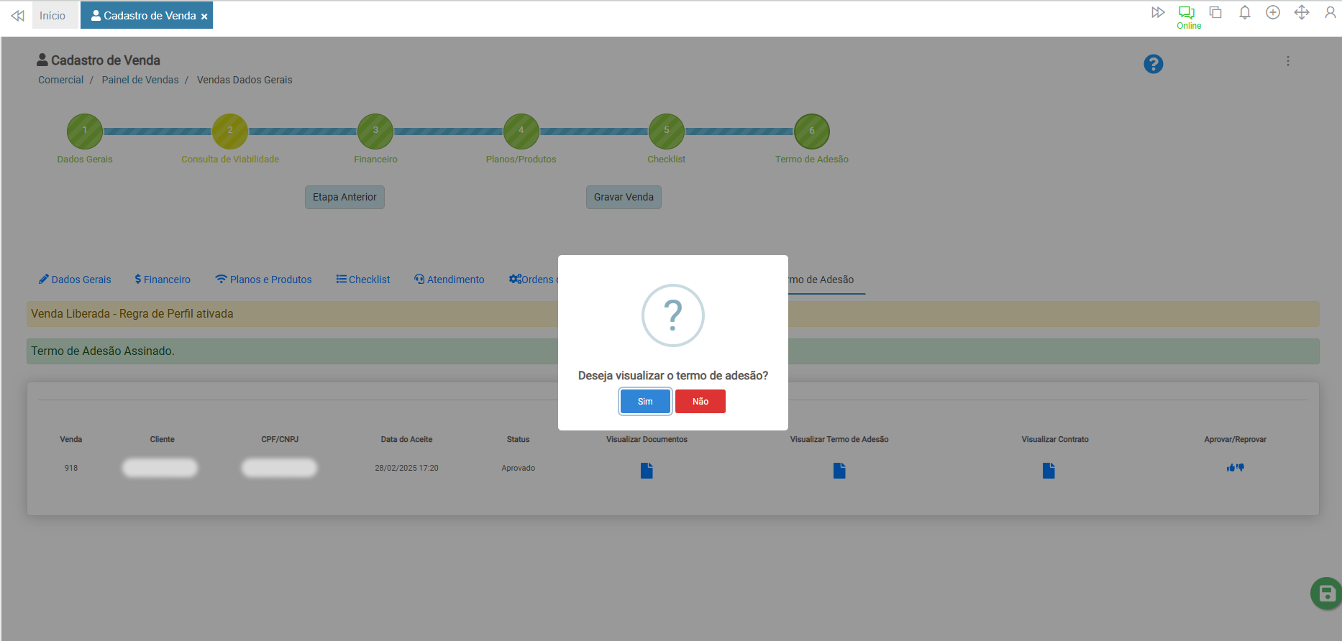
Task: Click the Aprovar/Reprovar thumbs icon
Action: pos(1235,468)
